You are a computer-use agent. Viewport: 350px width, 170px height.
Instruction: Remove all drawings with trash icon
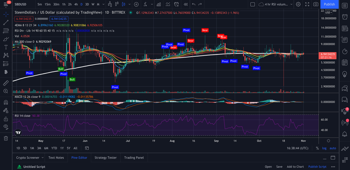pyautogui.click(x=6, y=138)
